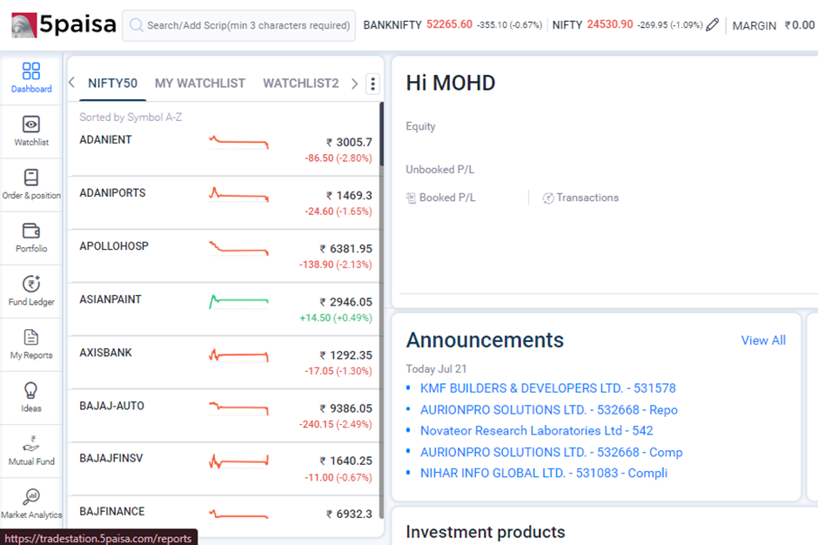
Task: Click the watchlist vertical scrollbar
Action: pos(381,311)
